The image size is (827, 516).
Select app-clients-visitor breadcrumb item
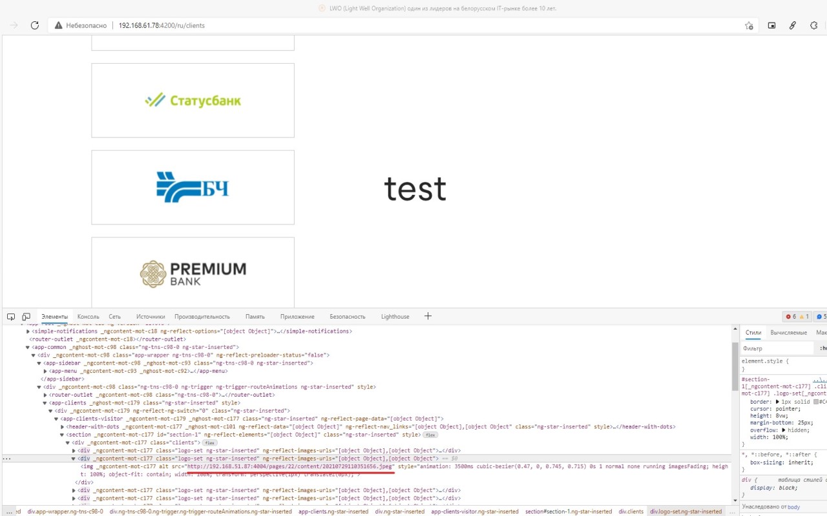(x=474, y=511)
